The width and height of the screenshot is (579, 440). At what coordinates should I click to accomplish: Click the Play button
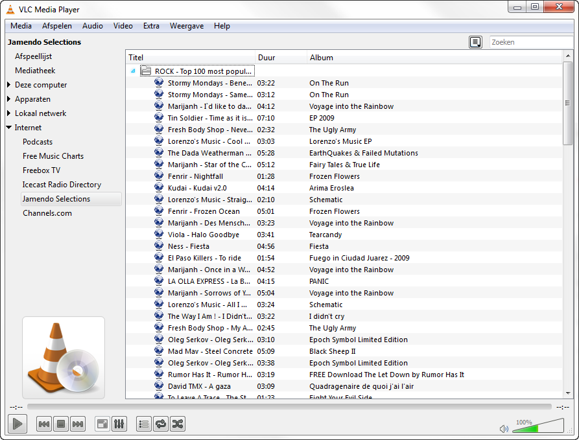click(x=18, y=424)
